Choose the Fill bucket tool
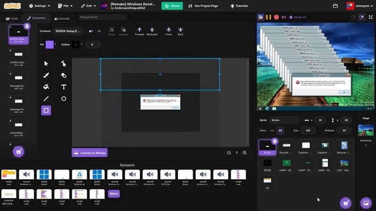This screenshot has width=376, height=211. (46, 87)
